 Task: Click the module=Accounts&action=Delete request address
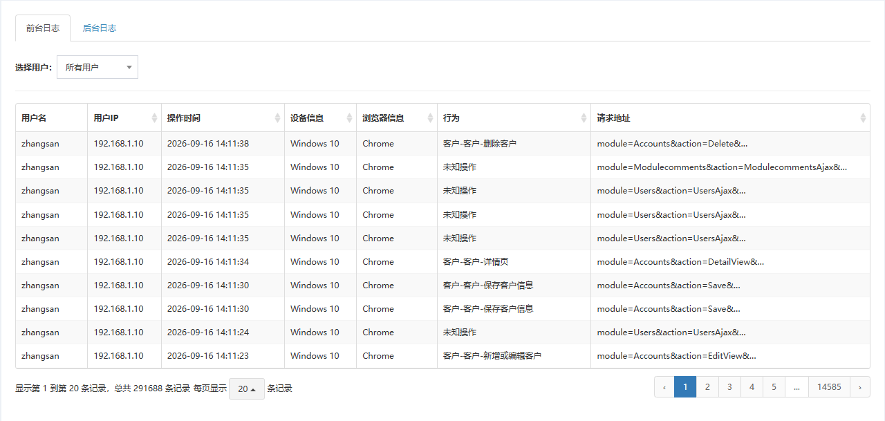pyautogui.click(x=672, y=144)
